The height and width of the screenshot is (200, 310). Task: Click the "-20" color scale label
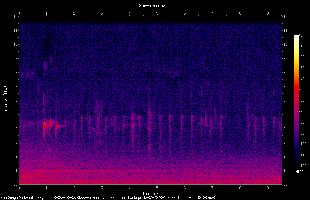point(302,57)
